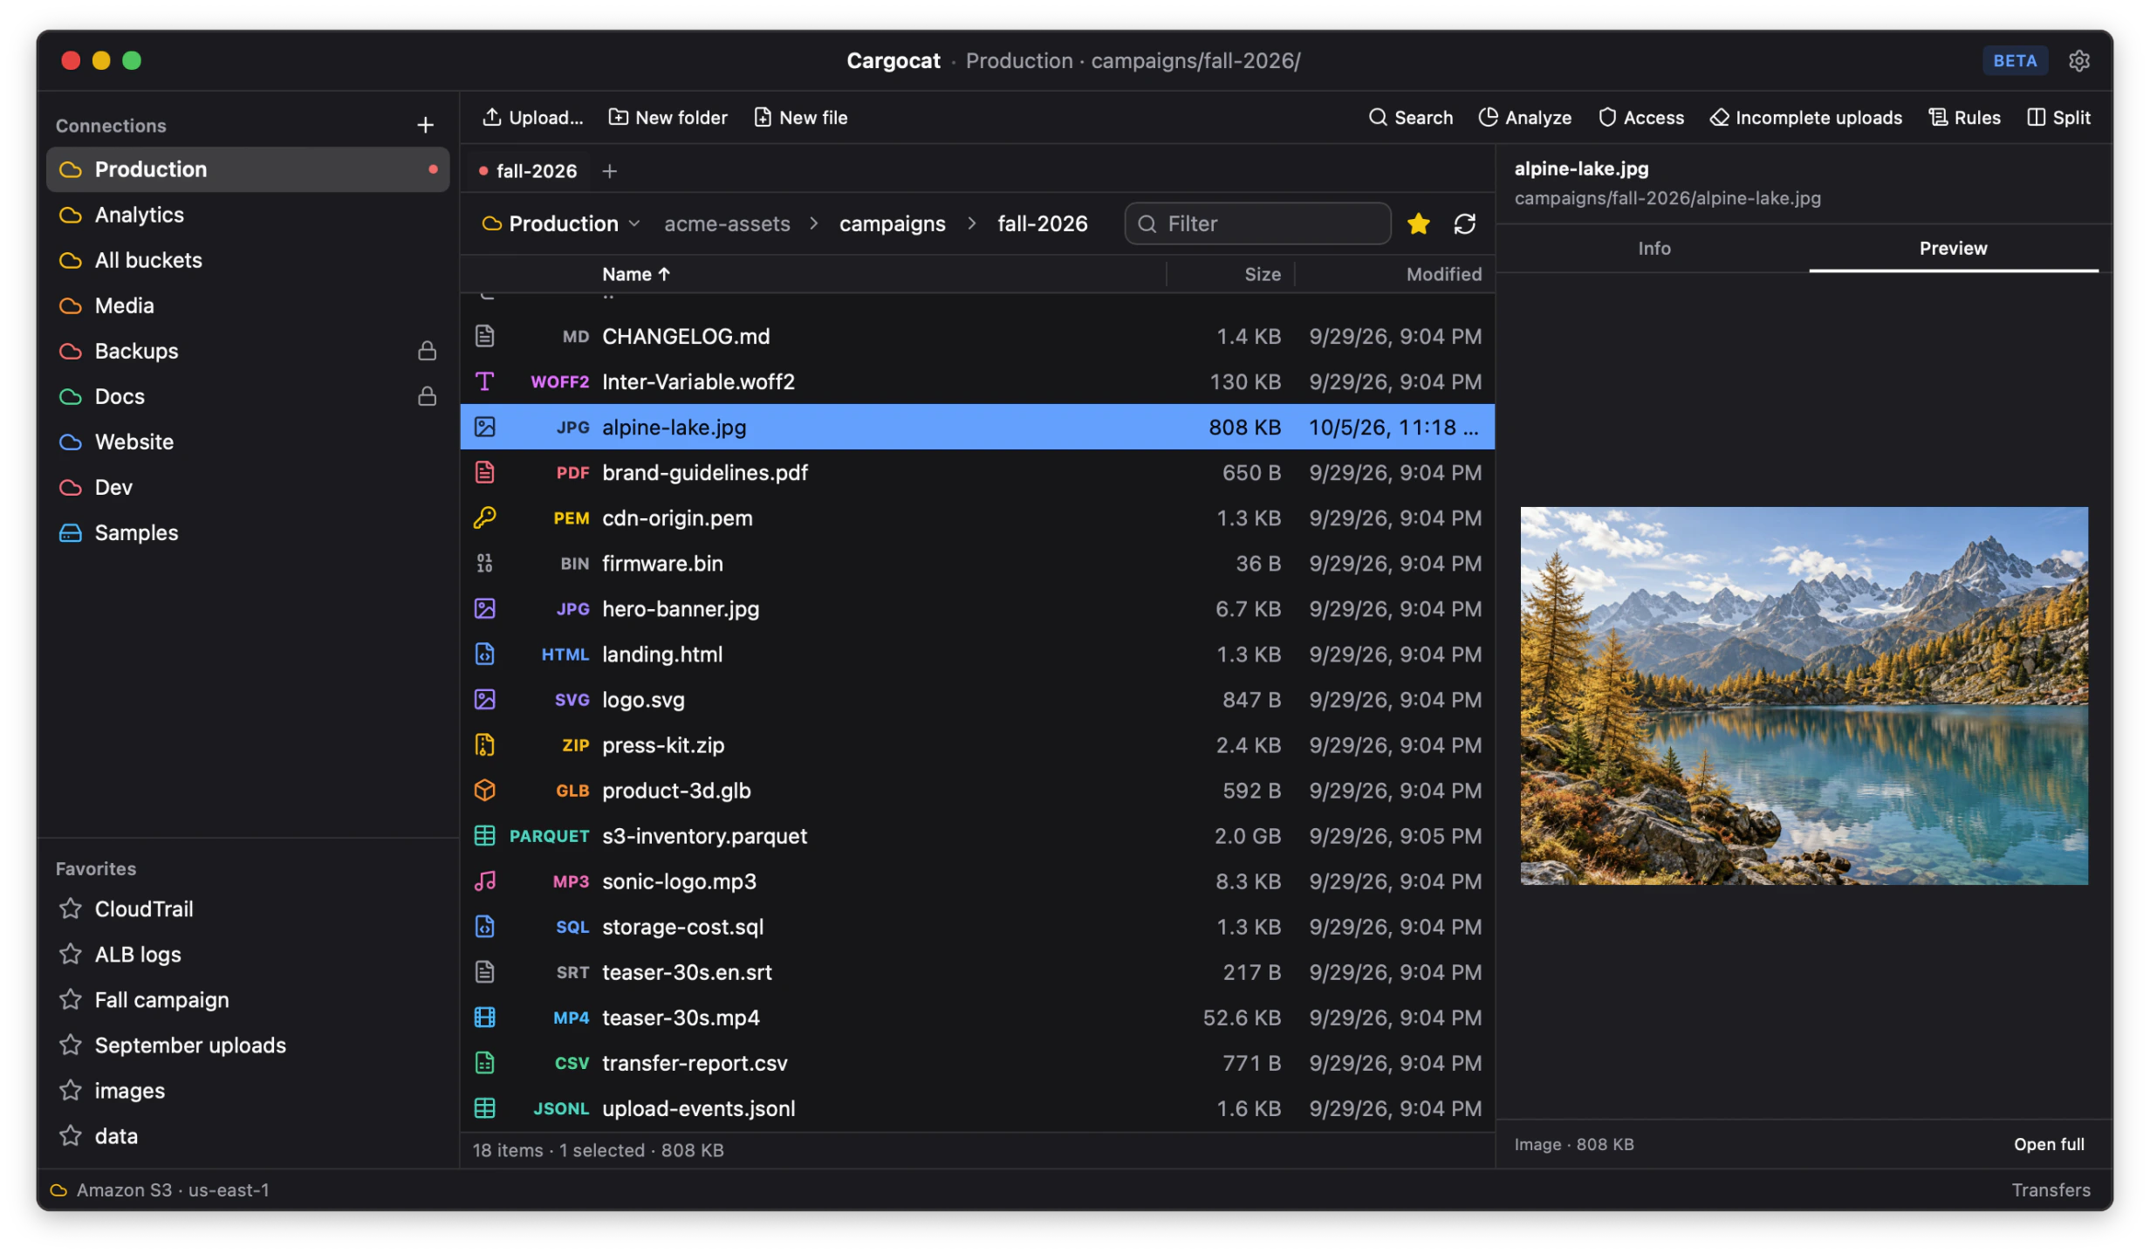The height and width of the screenshot is (1254, 2150).
Task: Click the image icon for logo.svg
Action: [484, 700]
